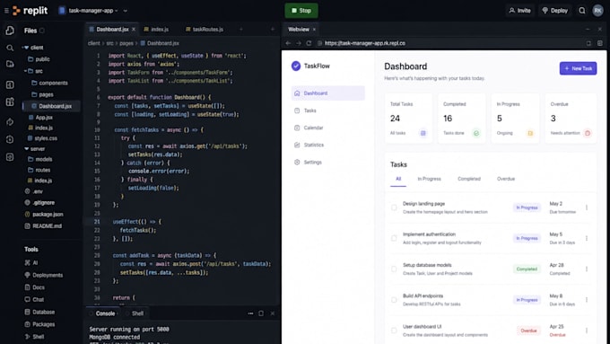Collapse the client folder
610x344 pixels.
click(26, 48)
